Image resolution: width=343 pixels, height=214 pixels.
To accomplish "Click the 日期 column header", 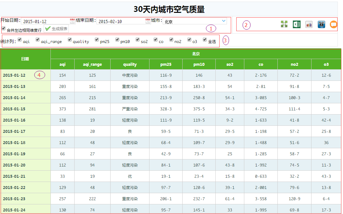I will 25,59.
